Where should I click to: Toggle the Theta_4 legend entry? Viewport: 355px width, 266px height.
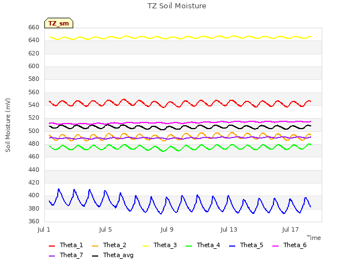tap(203, 245)
